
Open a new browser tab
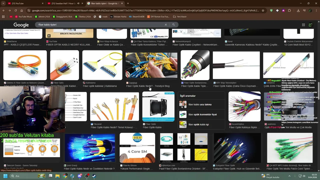[x=128, y=3]
